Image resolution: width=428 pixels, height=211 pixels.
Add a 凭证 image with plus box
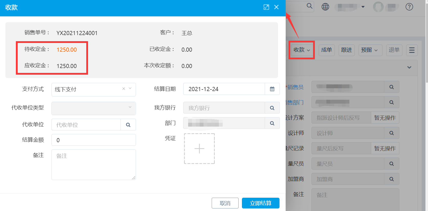199,149
